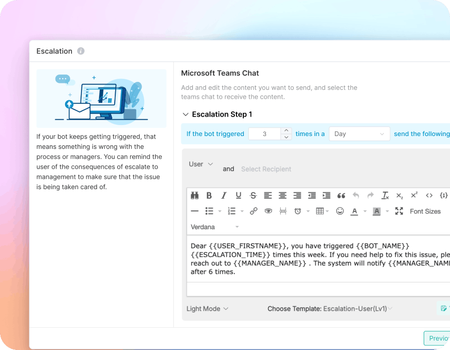This screenshot has height=350, width=450.
Task: Toggle italic formatting
Action: (224, 196)
